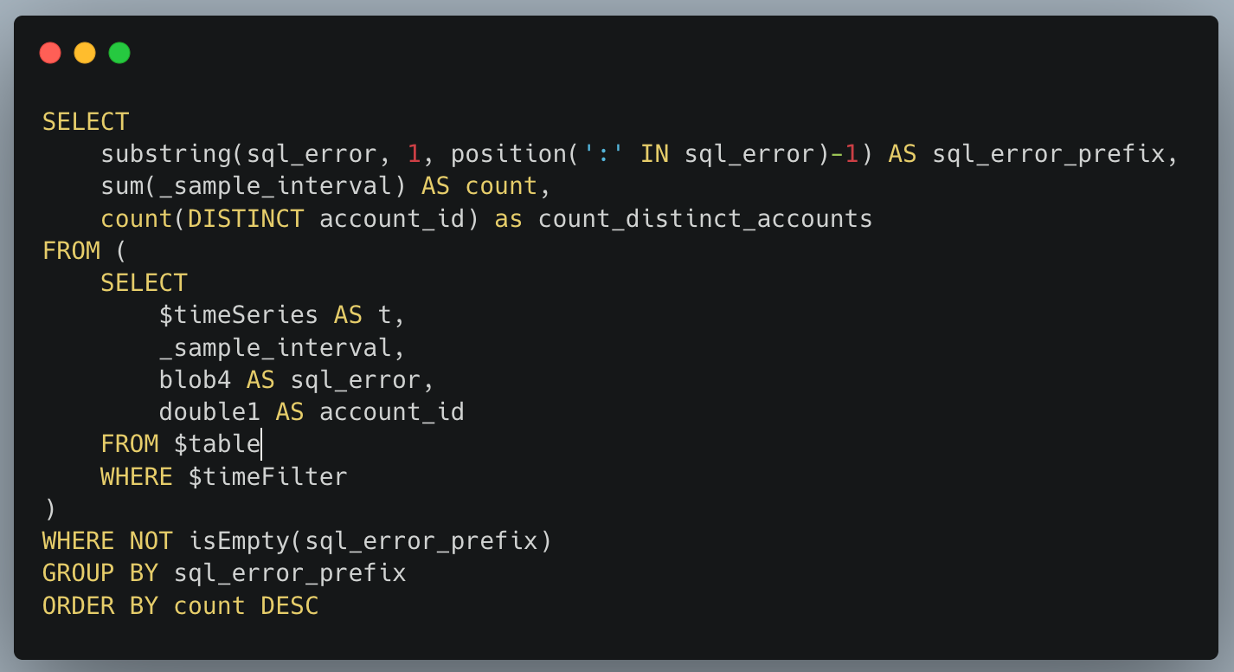
Task: Click the NOT keyword
Action: [x=151, y=541]
